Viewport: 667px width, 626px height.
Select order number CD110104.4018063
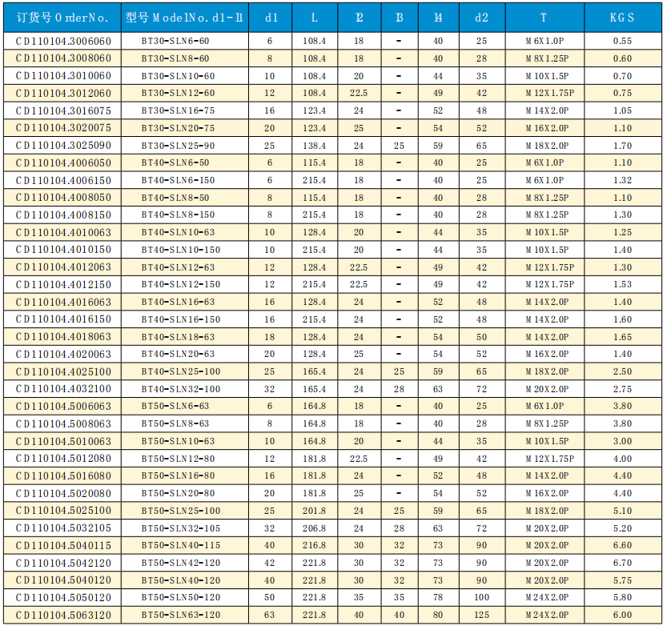tap(63, 337)
